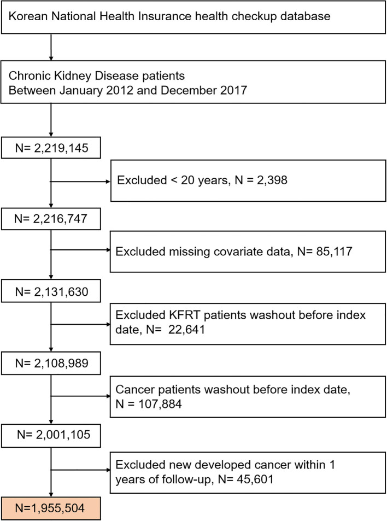387x521 pixels.
Task: Click the N= 2,219,145 box
Action: (51, 148)
